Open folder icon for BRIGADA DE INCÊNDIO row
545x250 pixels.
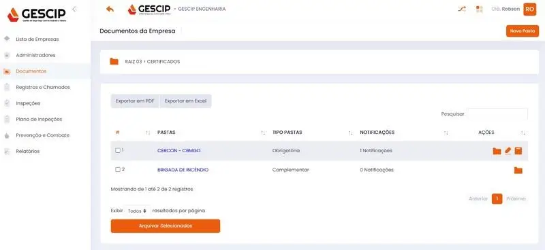[x=518, y=171]
